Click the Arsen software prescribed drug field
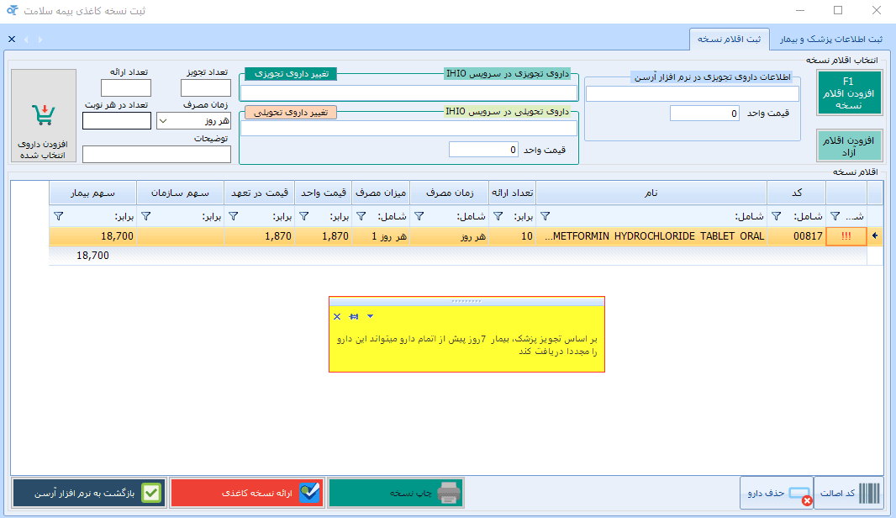Viewport: 896px width, 518px height. coord(693,94)
